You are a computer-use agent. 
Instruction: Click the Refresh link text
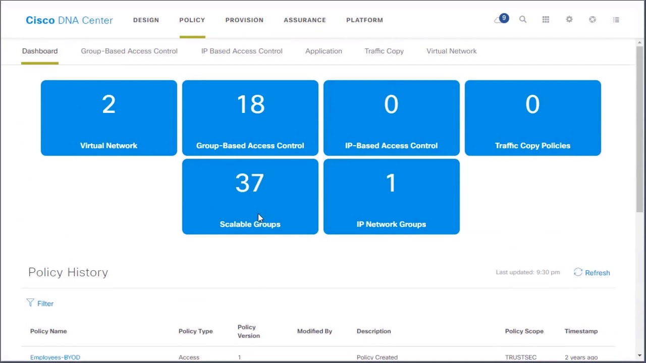click(598, 273)
